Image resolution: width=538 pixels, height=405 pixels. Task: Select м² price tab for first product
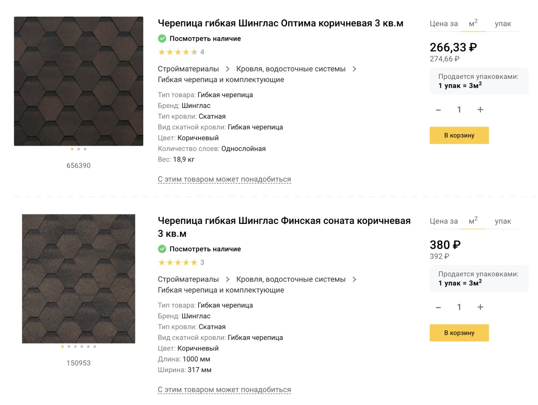pos(473,23)
